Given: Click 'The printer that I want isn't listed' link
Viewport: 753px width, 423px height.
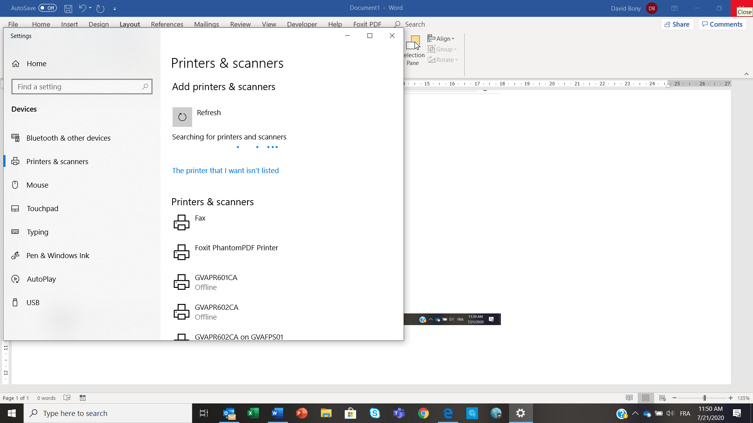Looking at the screenshot, I should (226, 170).
